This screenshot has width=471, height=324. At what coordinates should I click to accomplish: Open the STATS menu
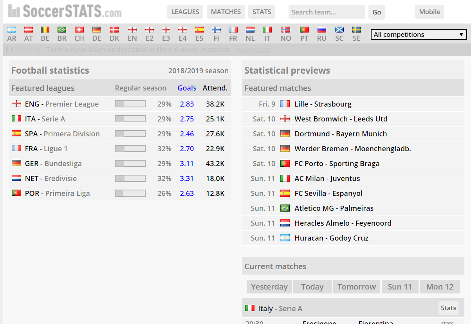tap(262, 12)
